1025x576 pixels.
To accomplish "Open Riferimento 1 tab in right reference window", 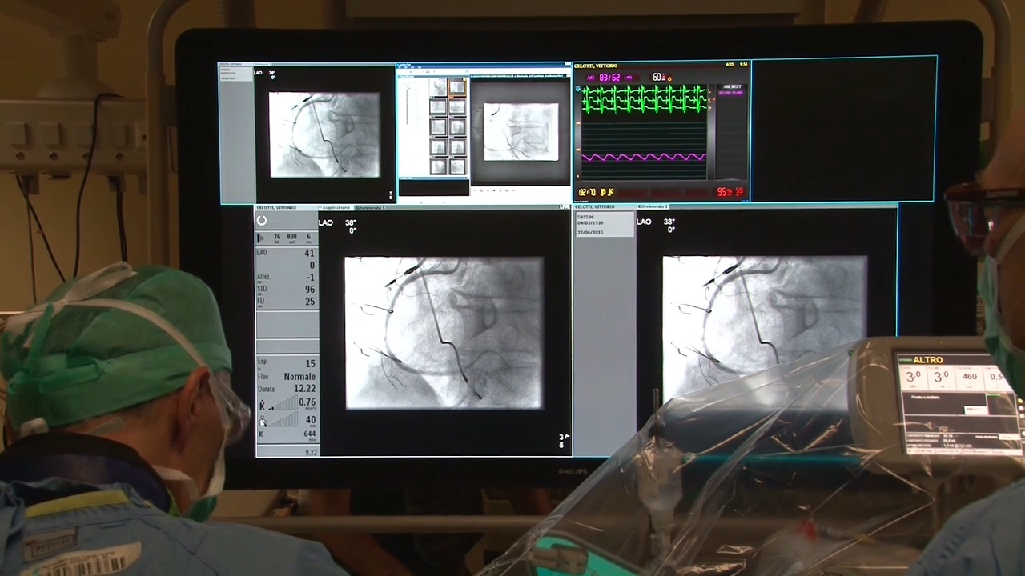I will (x=652, y=207).
